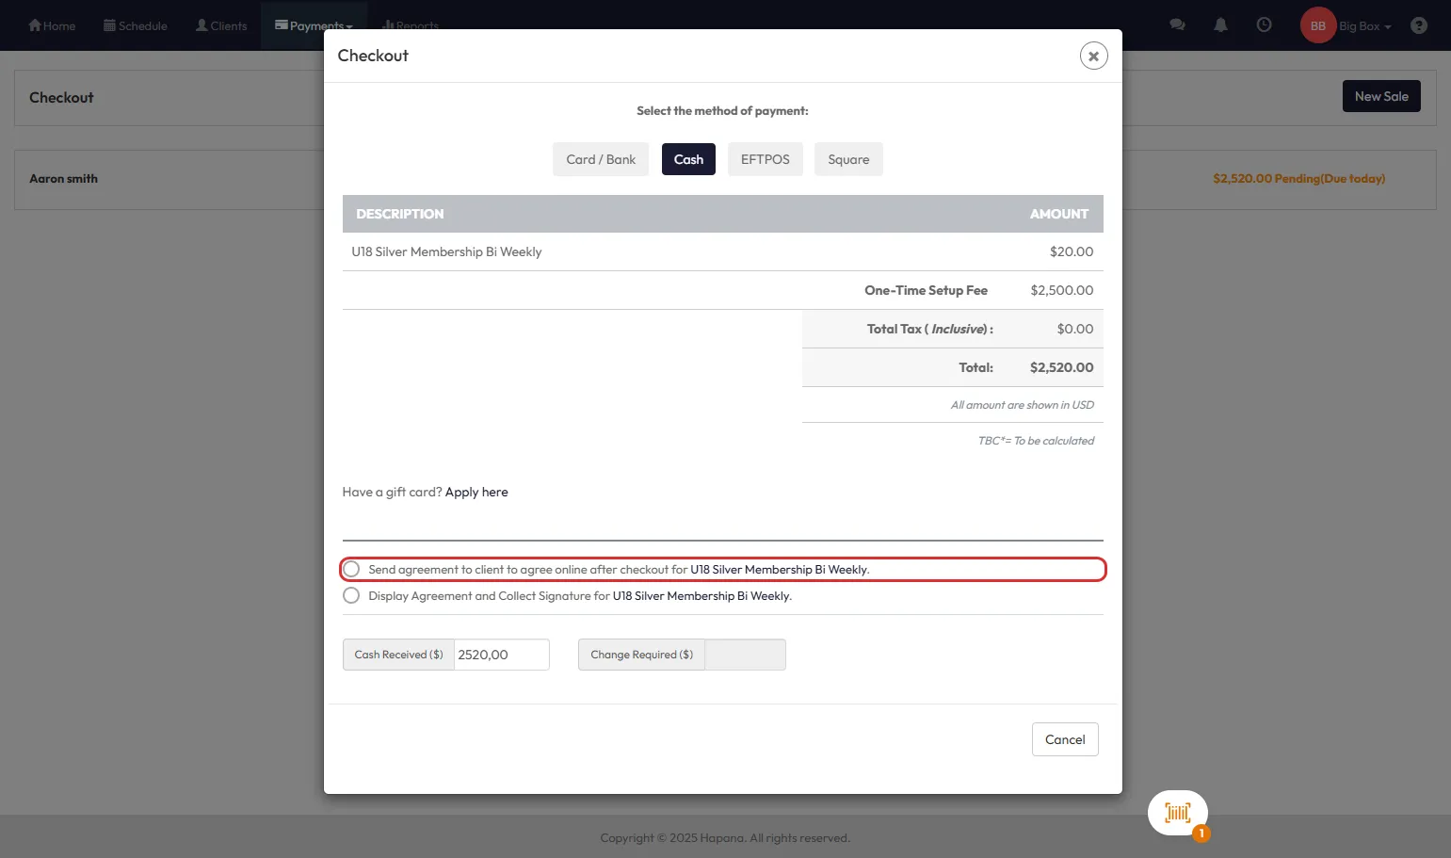Click the Cash Received amount field
The image size is (1451, 858).
tap(501, 655)
